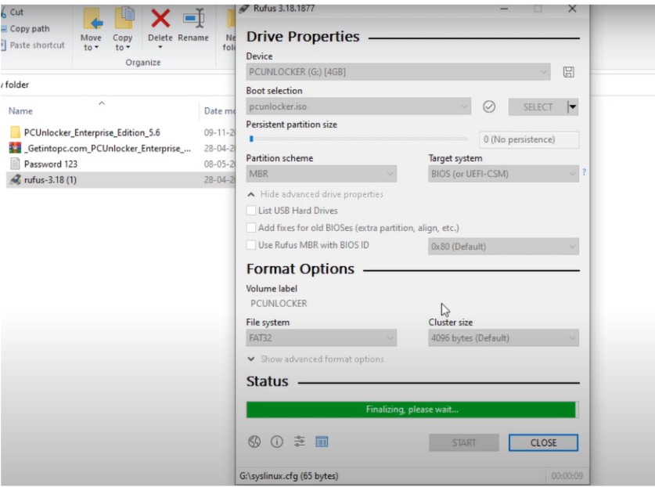Open Rufus language globe icon
Image resolution: width=655 pixels, height=487 pixels.
tap(254, 442)
